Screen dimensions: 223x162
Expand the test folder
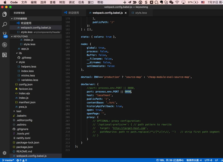click(x=19, y=111)
